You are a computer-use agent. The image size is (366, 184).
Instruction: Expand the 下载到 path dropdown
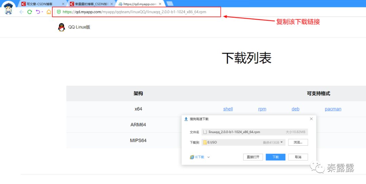282,142
